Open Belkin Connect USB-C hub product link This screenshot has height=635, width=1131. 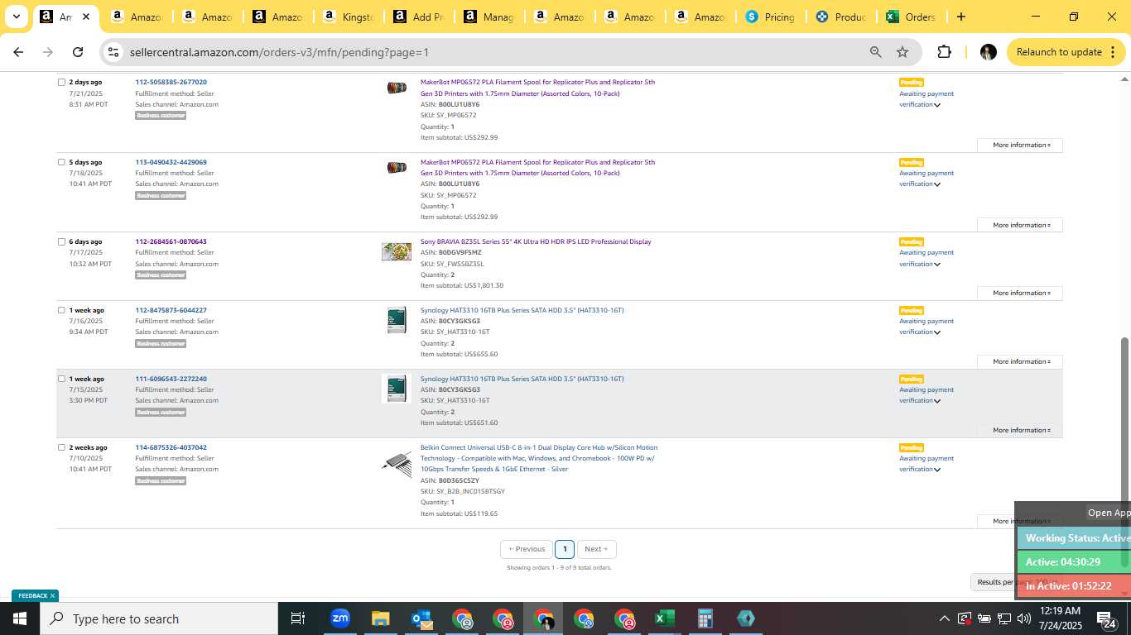[539, 458]
